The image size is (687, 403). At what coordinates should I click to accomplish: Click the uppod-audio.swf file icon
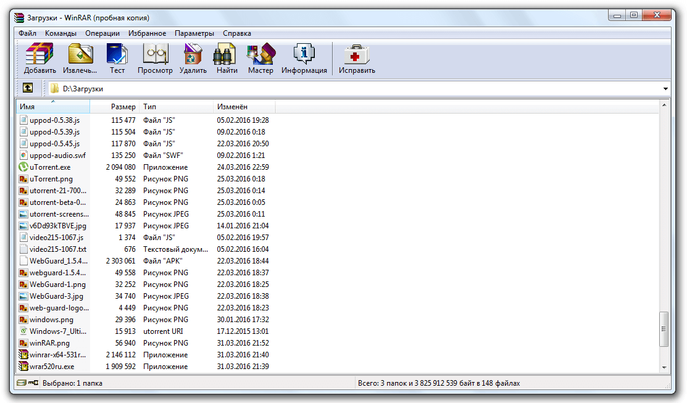click(23, 155)
